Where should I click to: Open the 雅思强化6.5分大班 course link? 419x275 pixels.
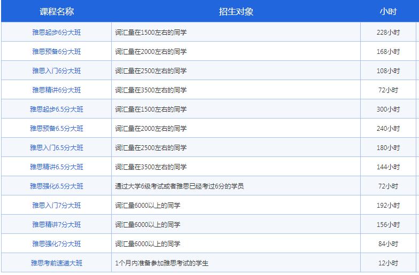coord(57,186)
